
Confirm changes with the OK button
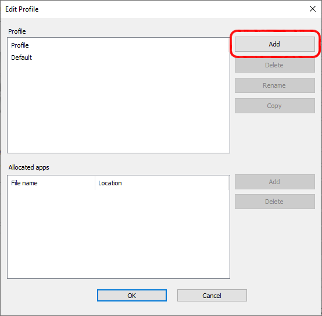[x=131, y=296]
